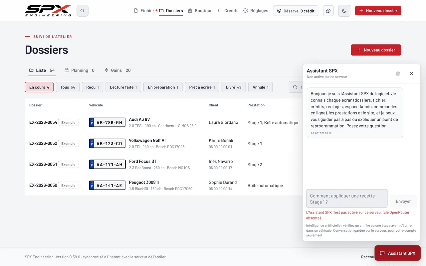Switch to the Gains tab

(117, 70)
